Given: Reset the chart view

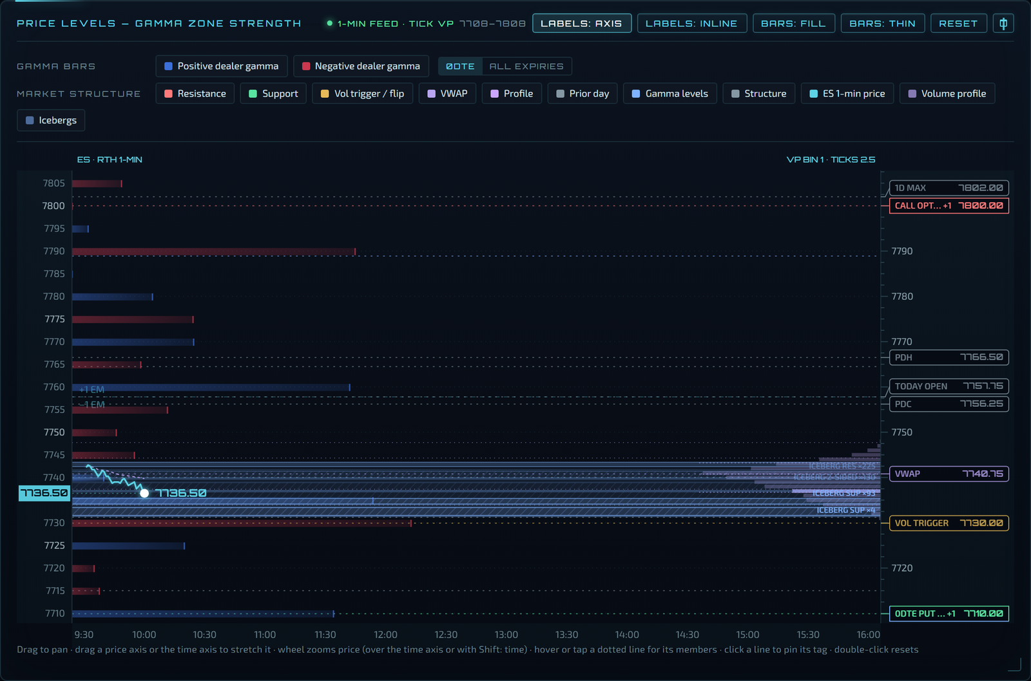Looking at the screenshot, I should (x=958, y=23).
